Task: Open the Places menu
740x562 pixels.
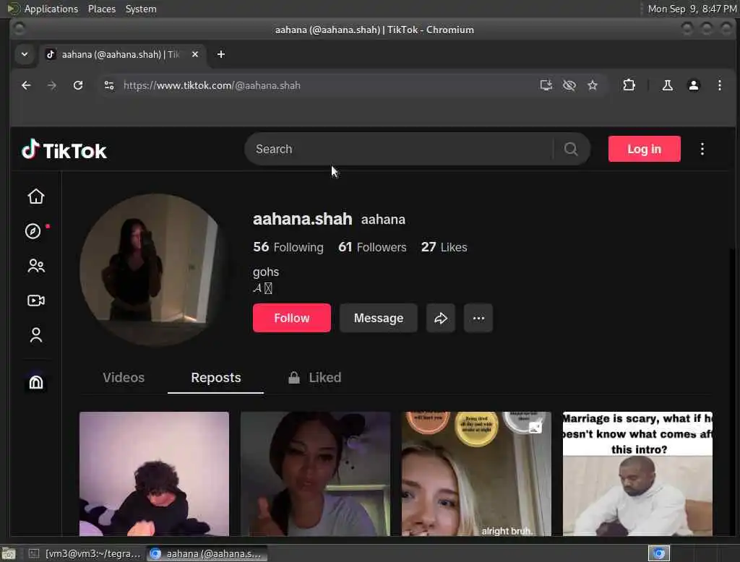Action: (101, 9)
